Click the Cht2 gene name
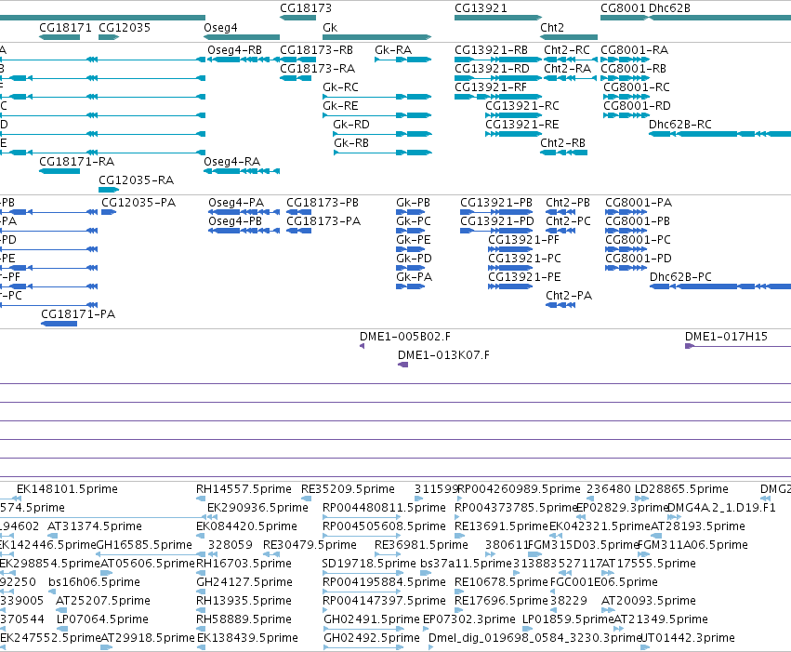 (x=552, y=27)
